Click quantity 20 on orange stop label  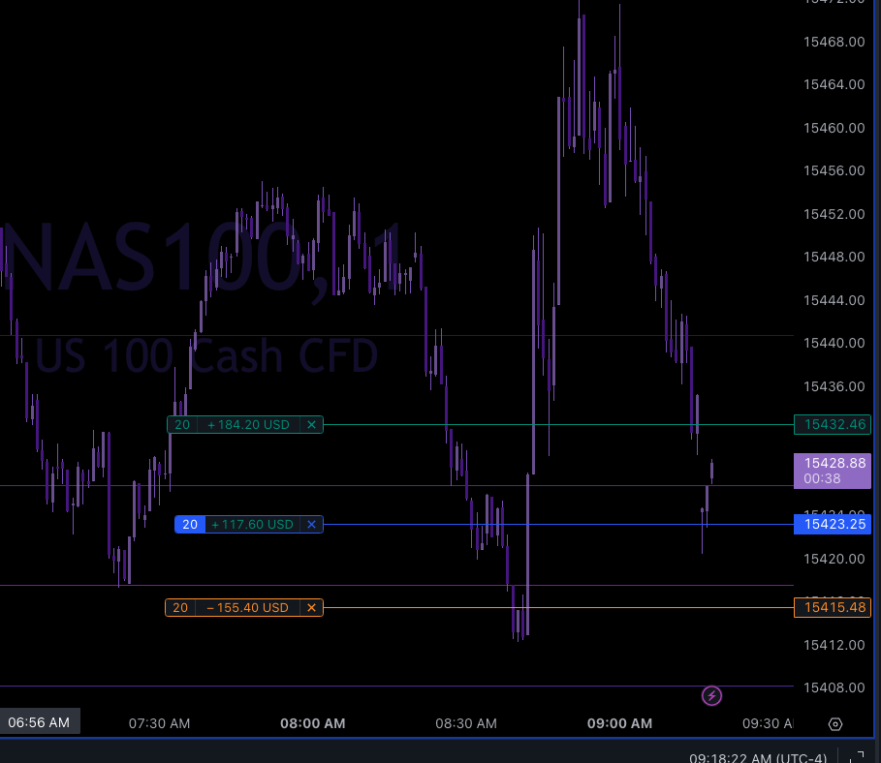(180, 607)
